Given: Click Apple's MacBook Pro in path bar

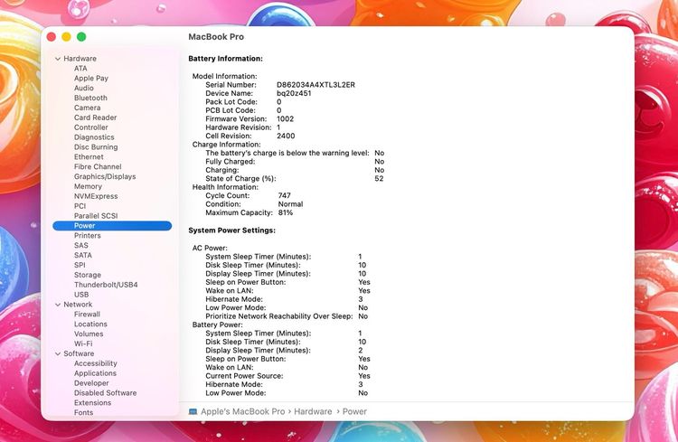Looking at the screenshot, I should tap(242, 412).
